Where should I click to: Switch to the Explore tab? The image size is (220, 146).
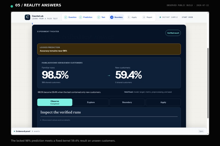[x=91, y=102]
